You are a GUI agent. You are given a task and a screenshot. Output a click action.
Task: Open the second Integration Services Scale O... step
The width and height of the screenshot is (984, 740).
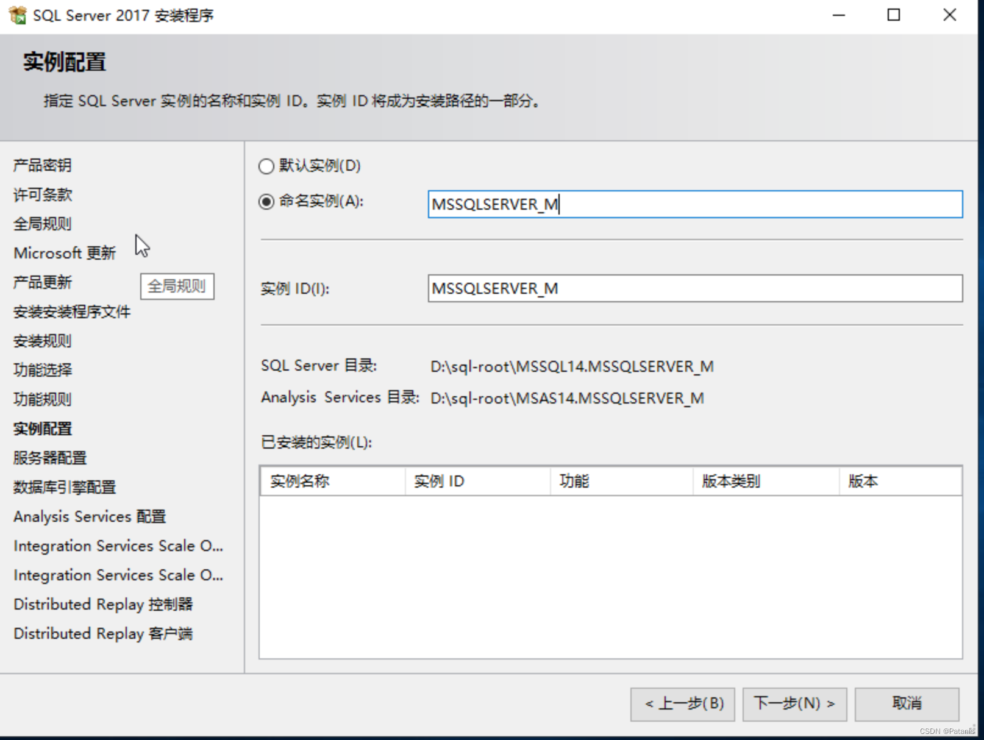118,575
